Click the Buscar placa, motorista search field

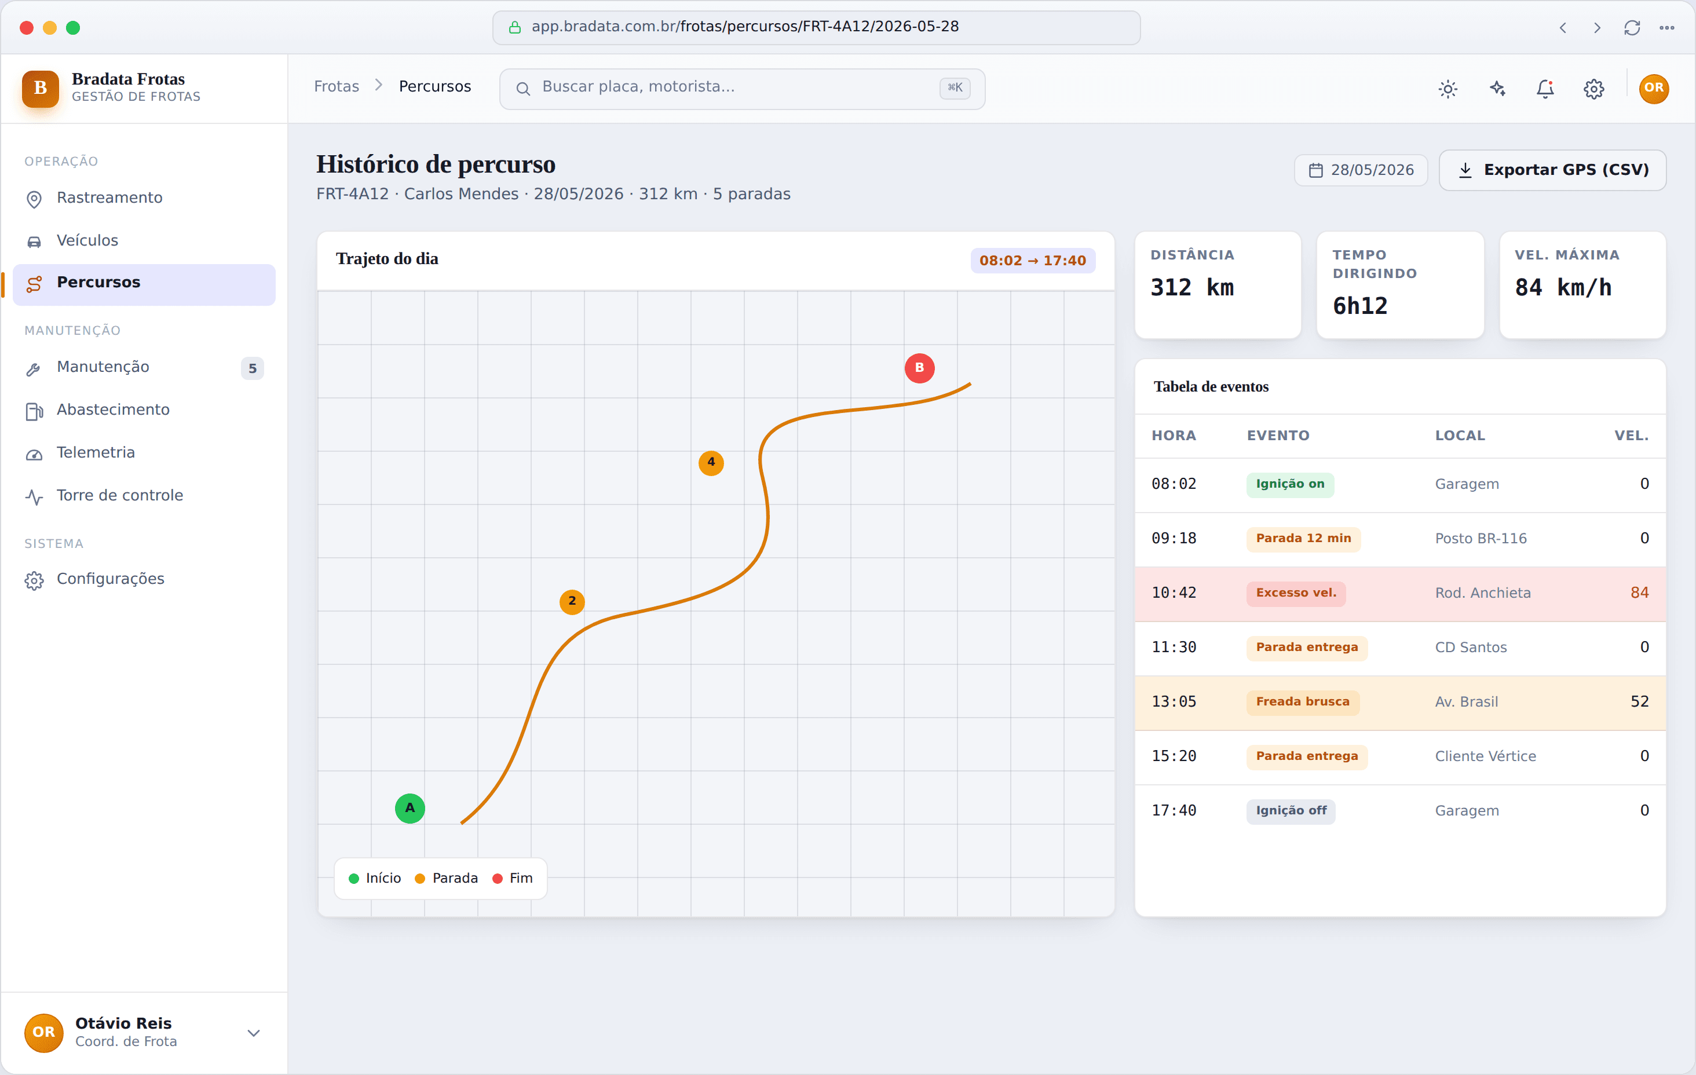point(741,89)
